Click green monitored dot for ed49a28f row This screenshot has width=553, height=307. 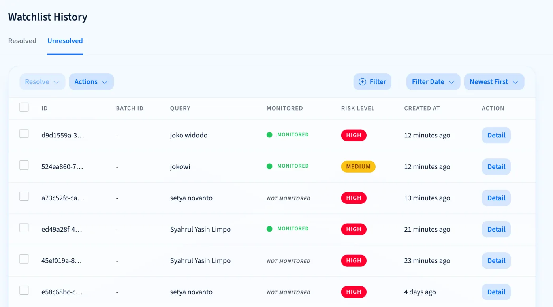(269, 229)
